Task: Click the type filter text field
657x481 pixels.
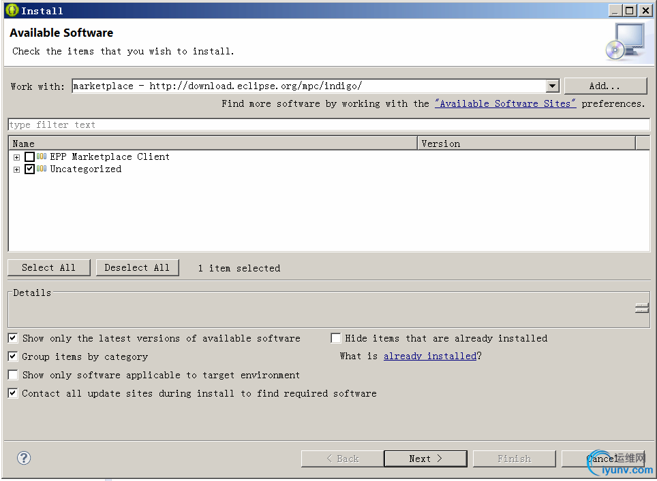Action: click(x=329, y=125)
